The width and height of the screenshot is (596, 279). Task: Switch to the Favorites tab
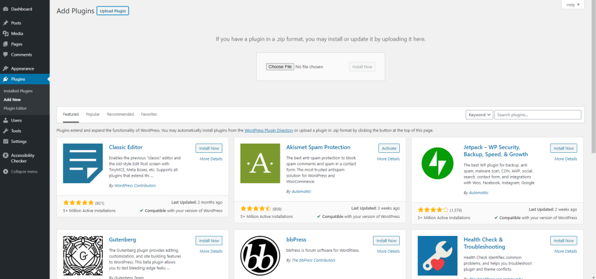coord(149,115)
